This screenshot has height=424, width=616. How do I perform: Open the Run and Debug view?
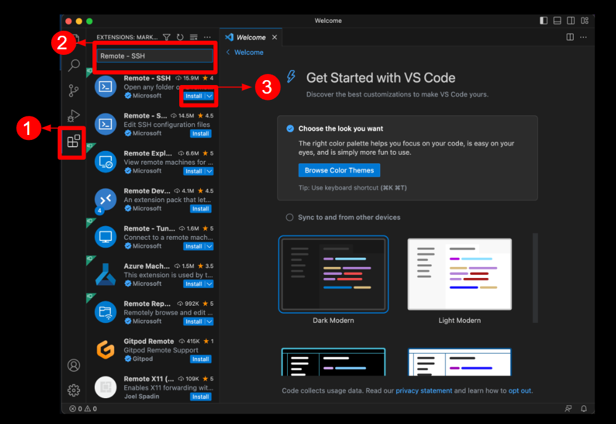[x=74, y=116]
